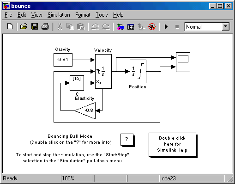Minimize the bounce window
The image size is (235, 184).
[212, 6]
